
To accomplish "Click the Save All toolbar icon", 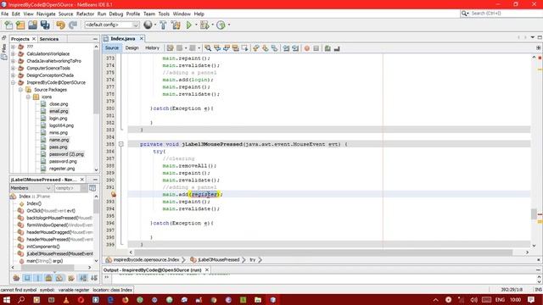I will [x=45, y=25].
